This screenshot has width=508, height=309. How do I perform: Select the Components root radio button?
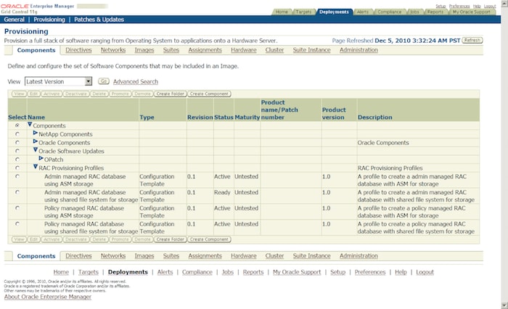[17, 125]
